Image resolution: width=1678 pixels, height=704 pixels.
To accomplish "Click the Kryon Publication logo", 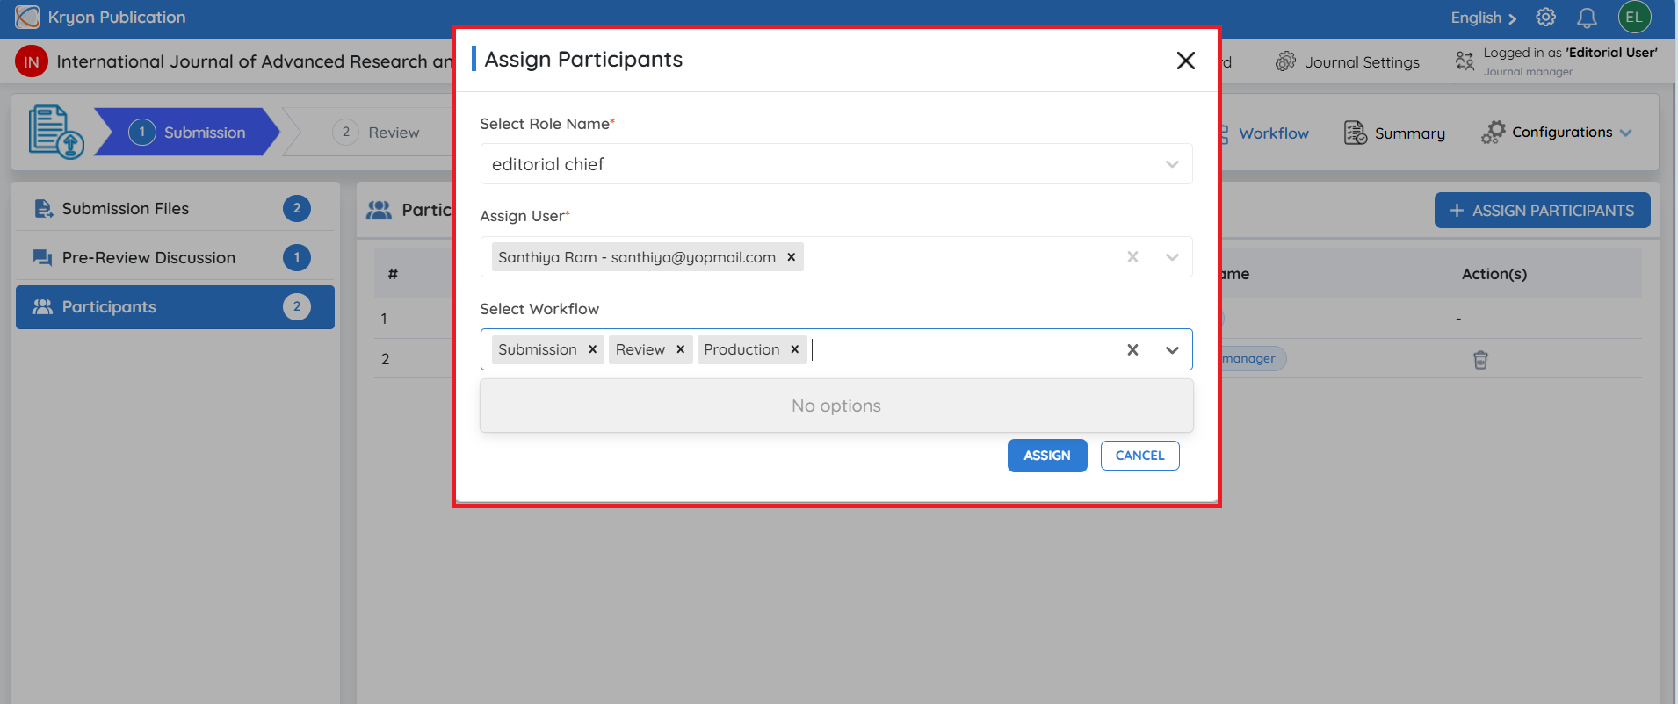I will click(27, 18).
